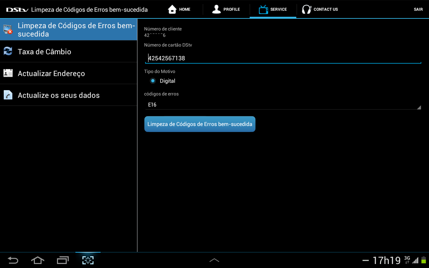Viewport: 429px width, 268px height.
Task: Open the error codes dropdown showing E16
Action: (x=283, y=105)
